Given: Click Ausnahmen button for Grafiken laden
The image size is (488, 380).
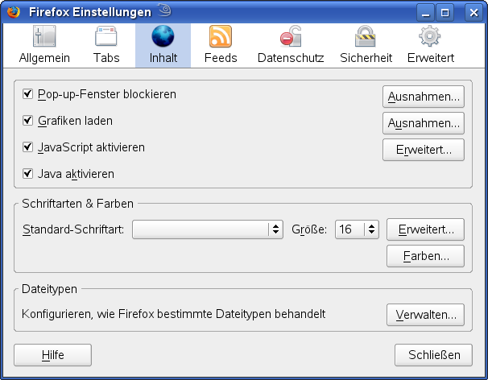Looking at the screenshot, I should [x=424, y=122].
